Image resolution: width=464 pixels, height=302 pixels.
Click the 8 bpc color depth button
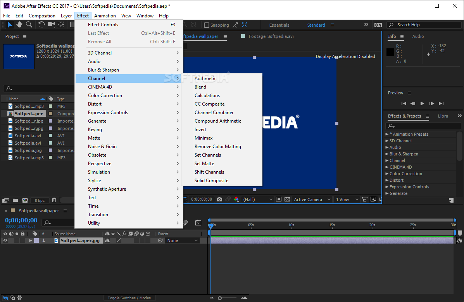[x=40, y=200]
